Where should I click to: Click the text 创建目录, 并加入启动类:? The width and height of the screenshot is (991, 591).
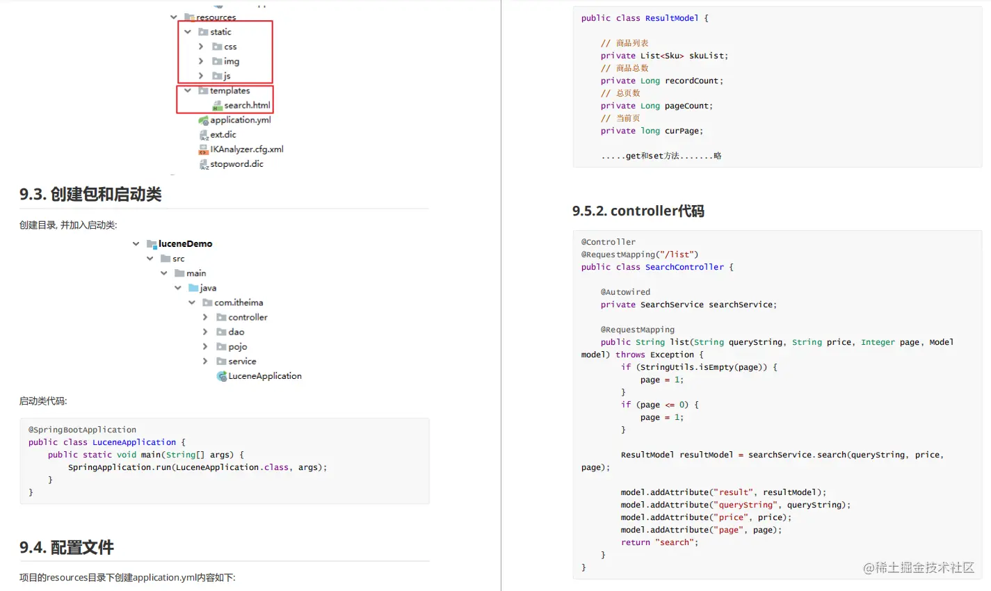pos(68,225)
